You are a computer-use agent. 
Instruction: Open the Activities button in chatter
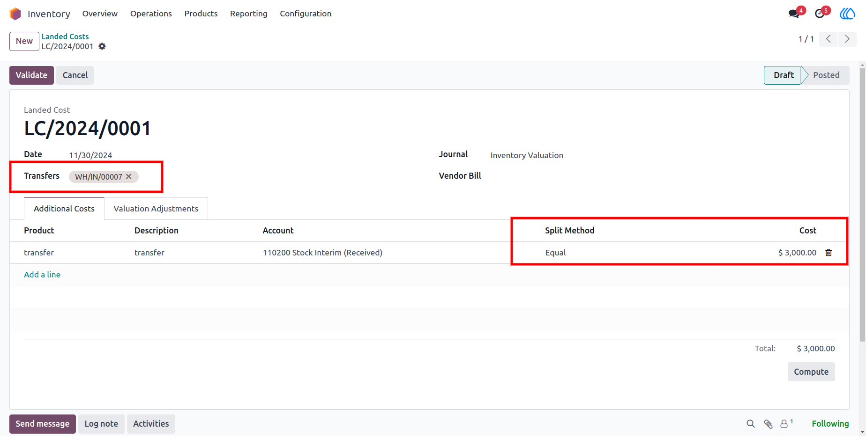[x=151, y=424]
